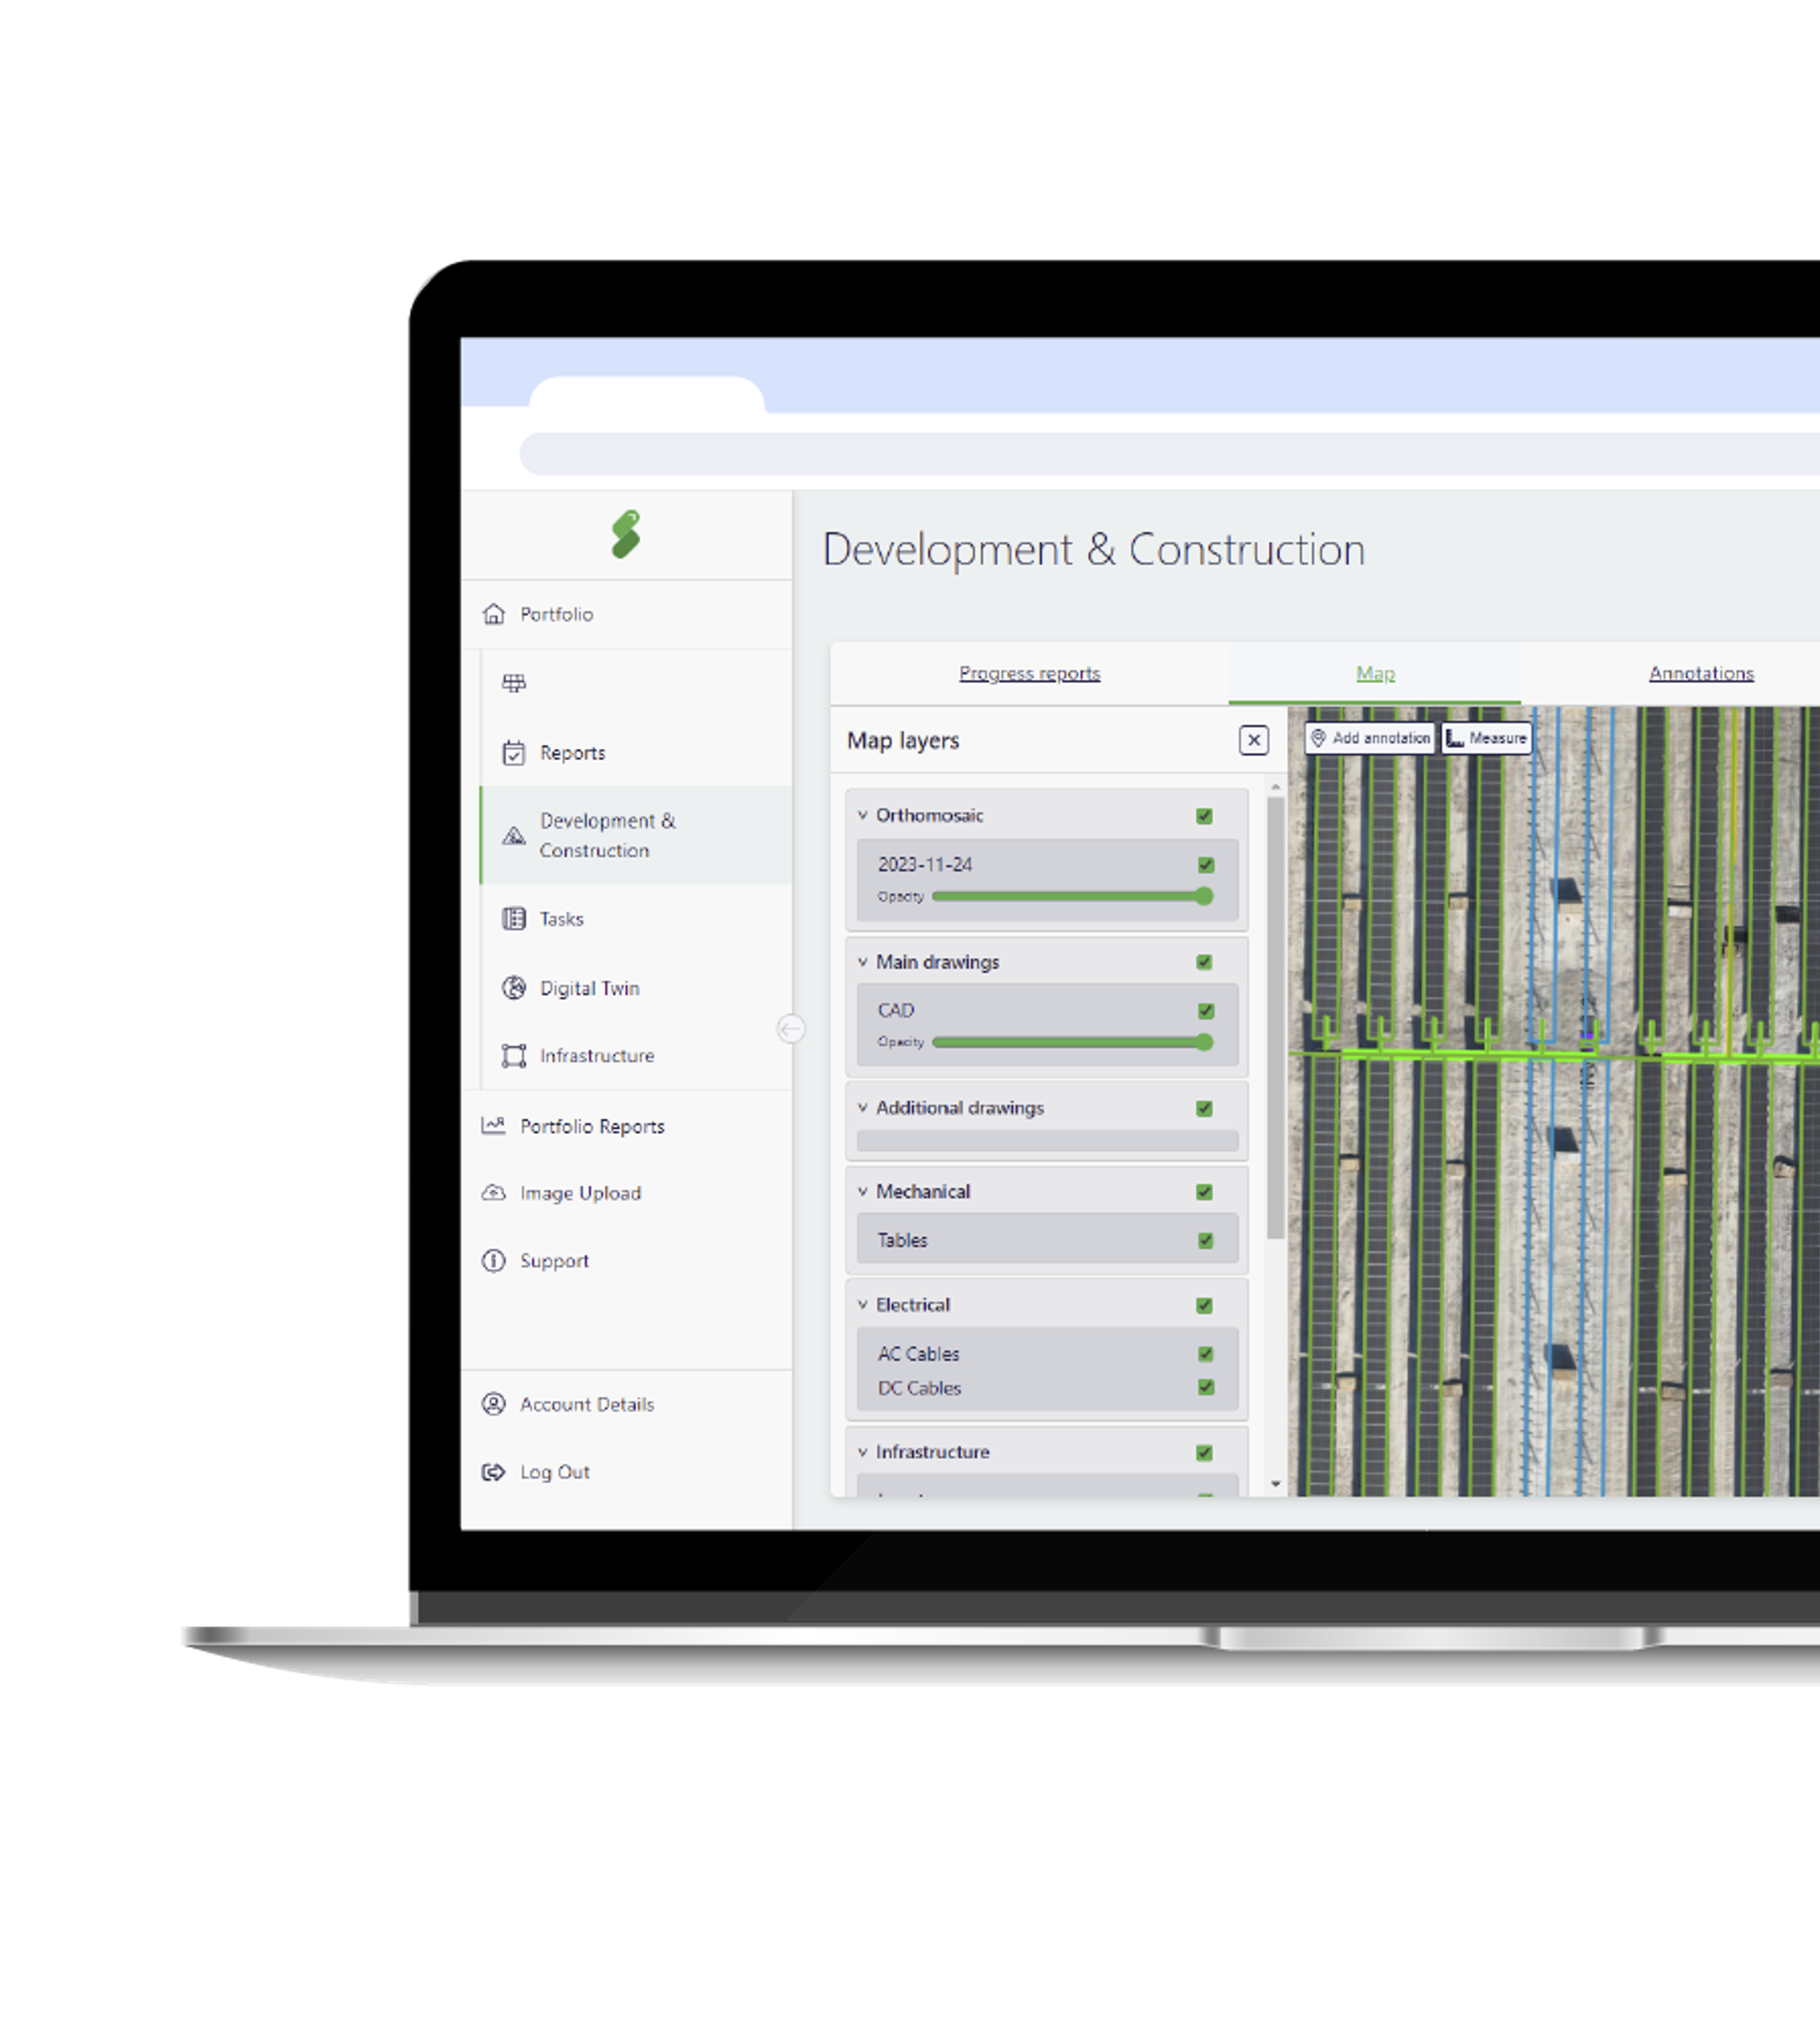Click the Log Out icon
This screenshot has width=1820, height=2031.
[x=494, y=1472]
